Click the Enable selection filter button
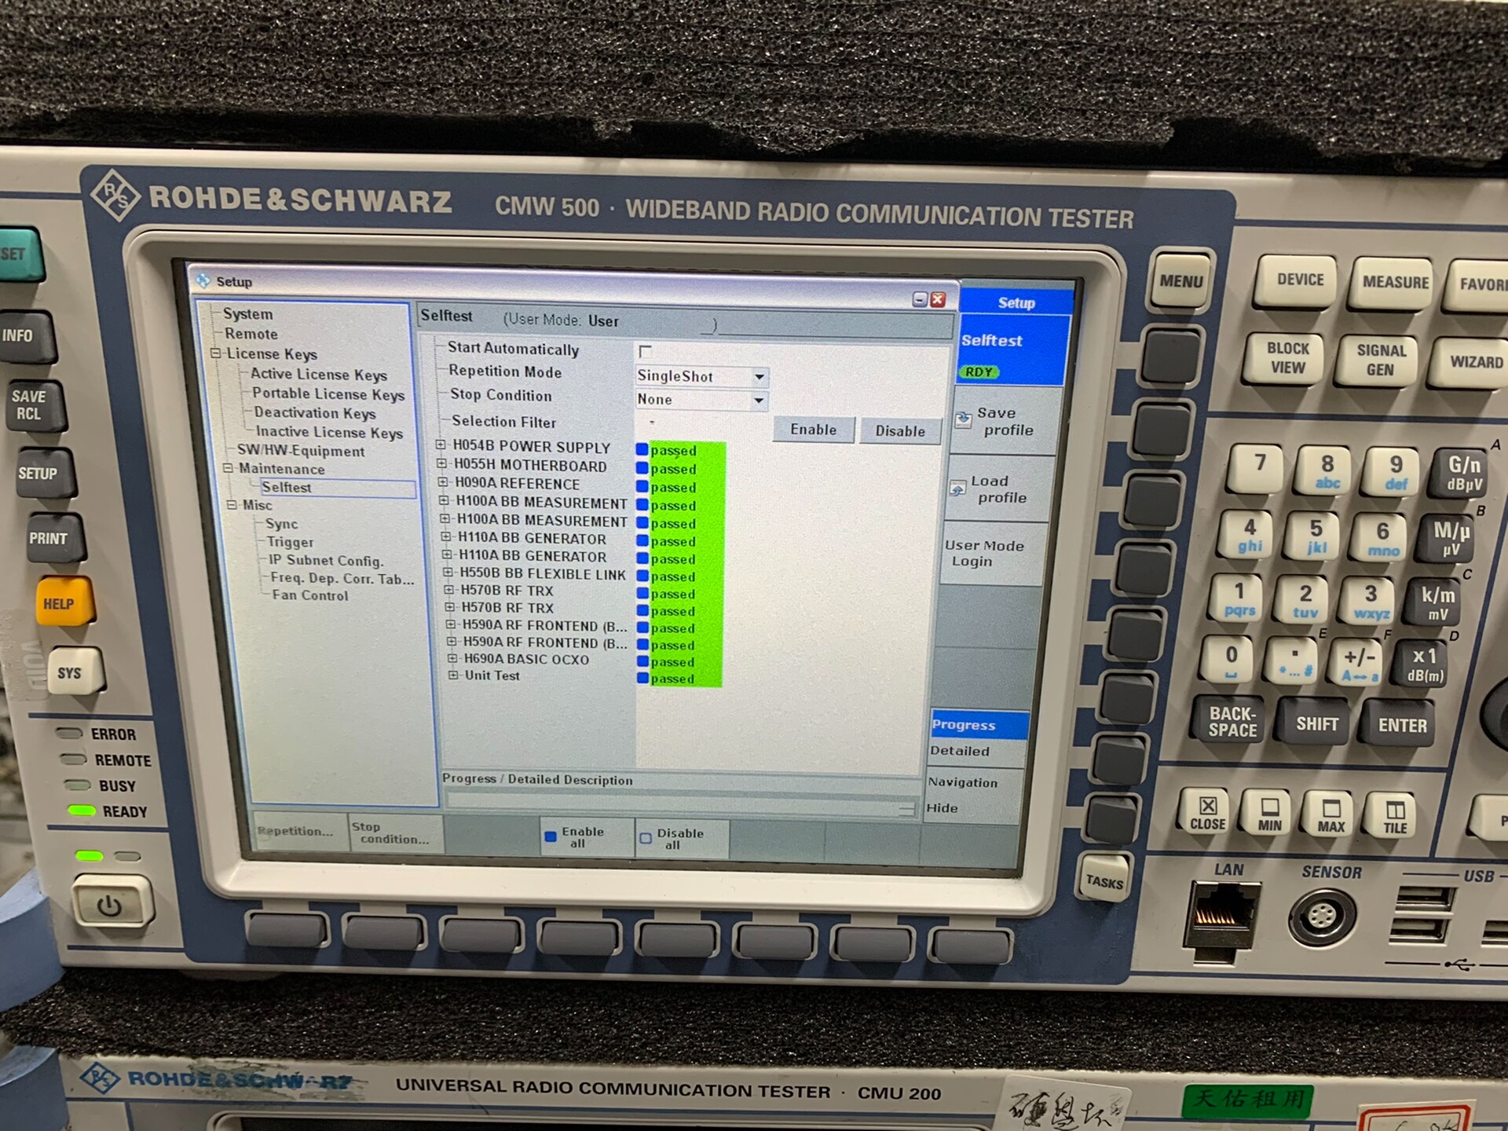 pos(814,430)
